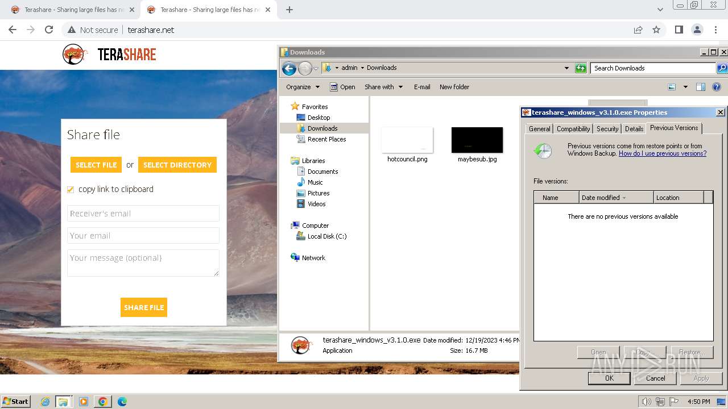This screenshot has width=728, height=409.
Task: Click Explorer forward navigation button
Action: 305,69
